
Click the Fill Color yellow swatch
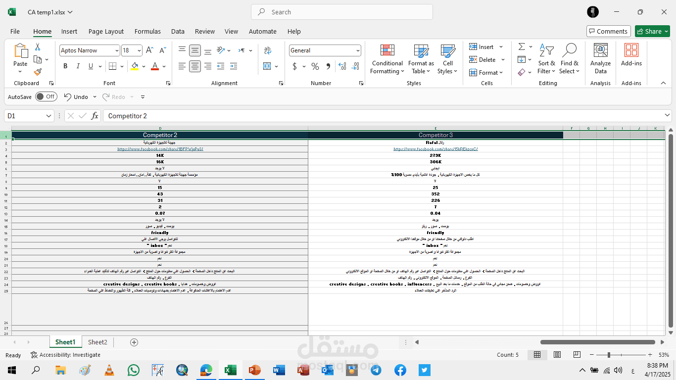[135, 66]
